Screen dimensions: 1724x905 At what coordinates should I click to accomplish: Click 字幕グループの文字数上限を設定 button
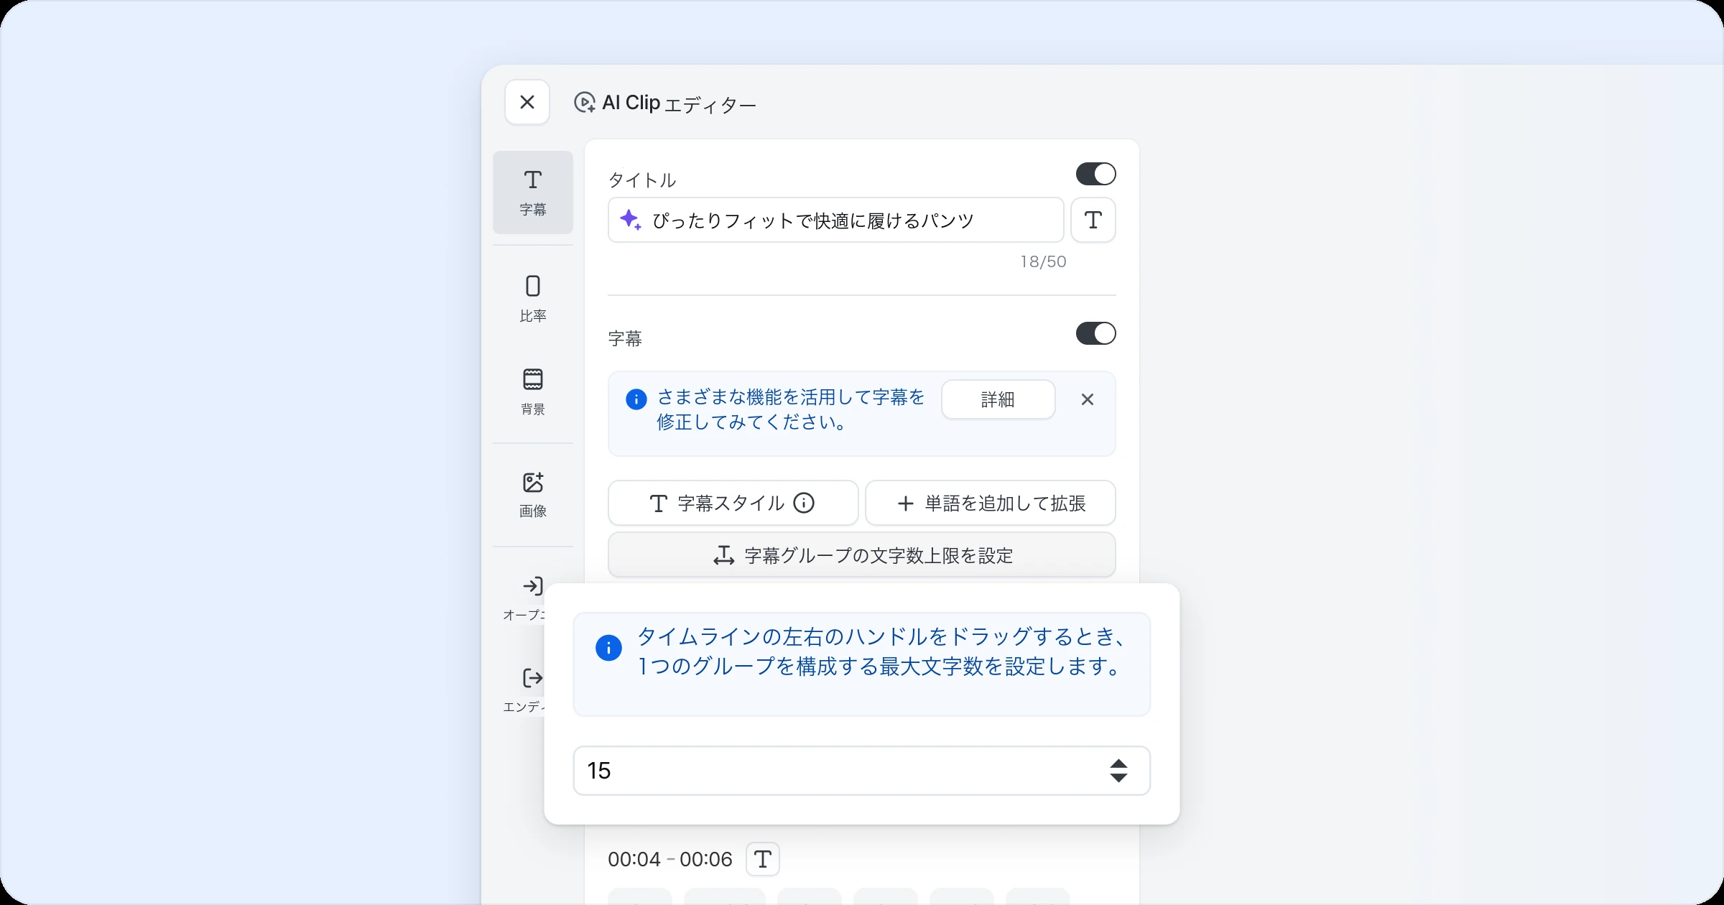pyautogui.click(x=862, y=554)
